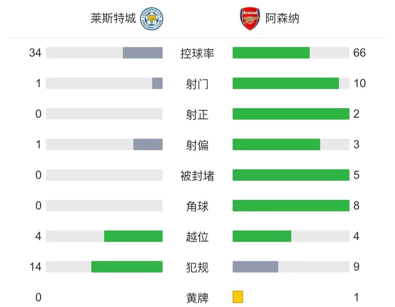The width and height of the screenshot is (395, 307).
Task: Click the 射偏 stat label
Action: click(x=197, y=145)
